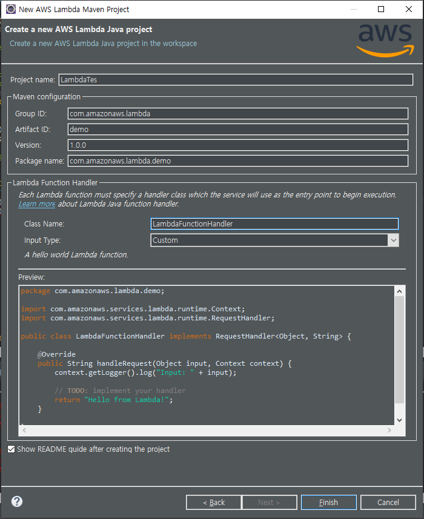
Task: Click preview scrollbar up arrow
Action: click(400, 291)
